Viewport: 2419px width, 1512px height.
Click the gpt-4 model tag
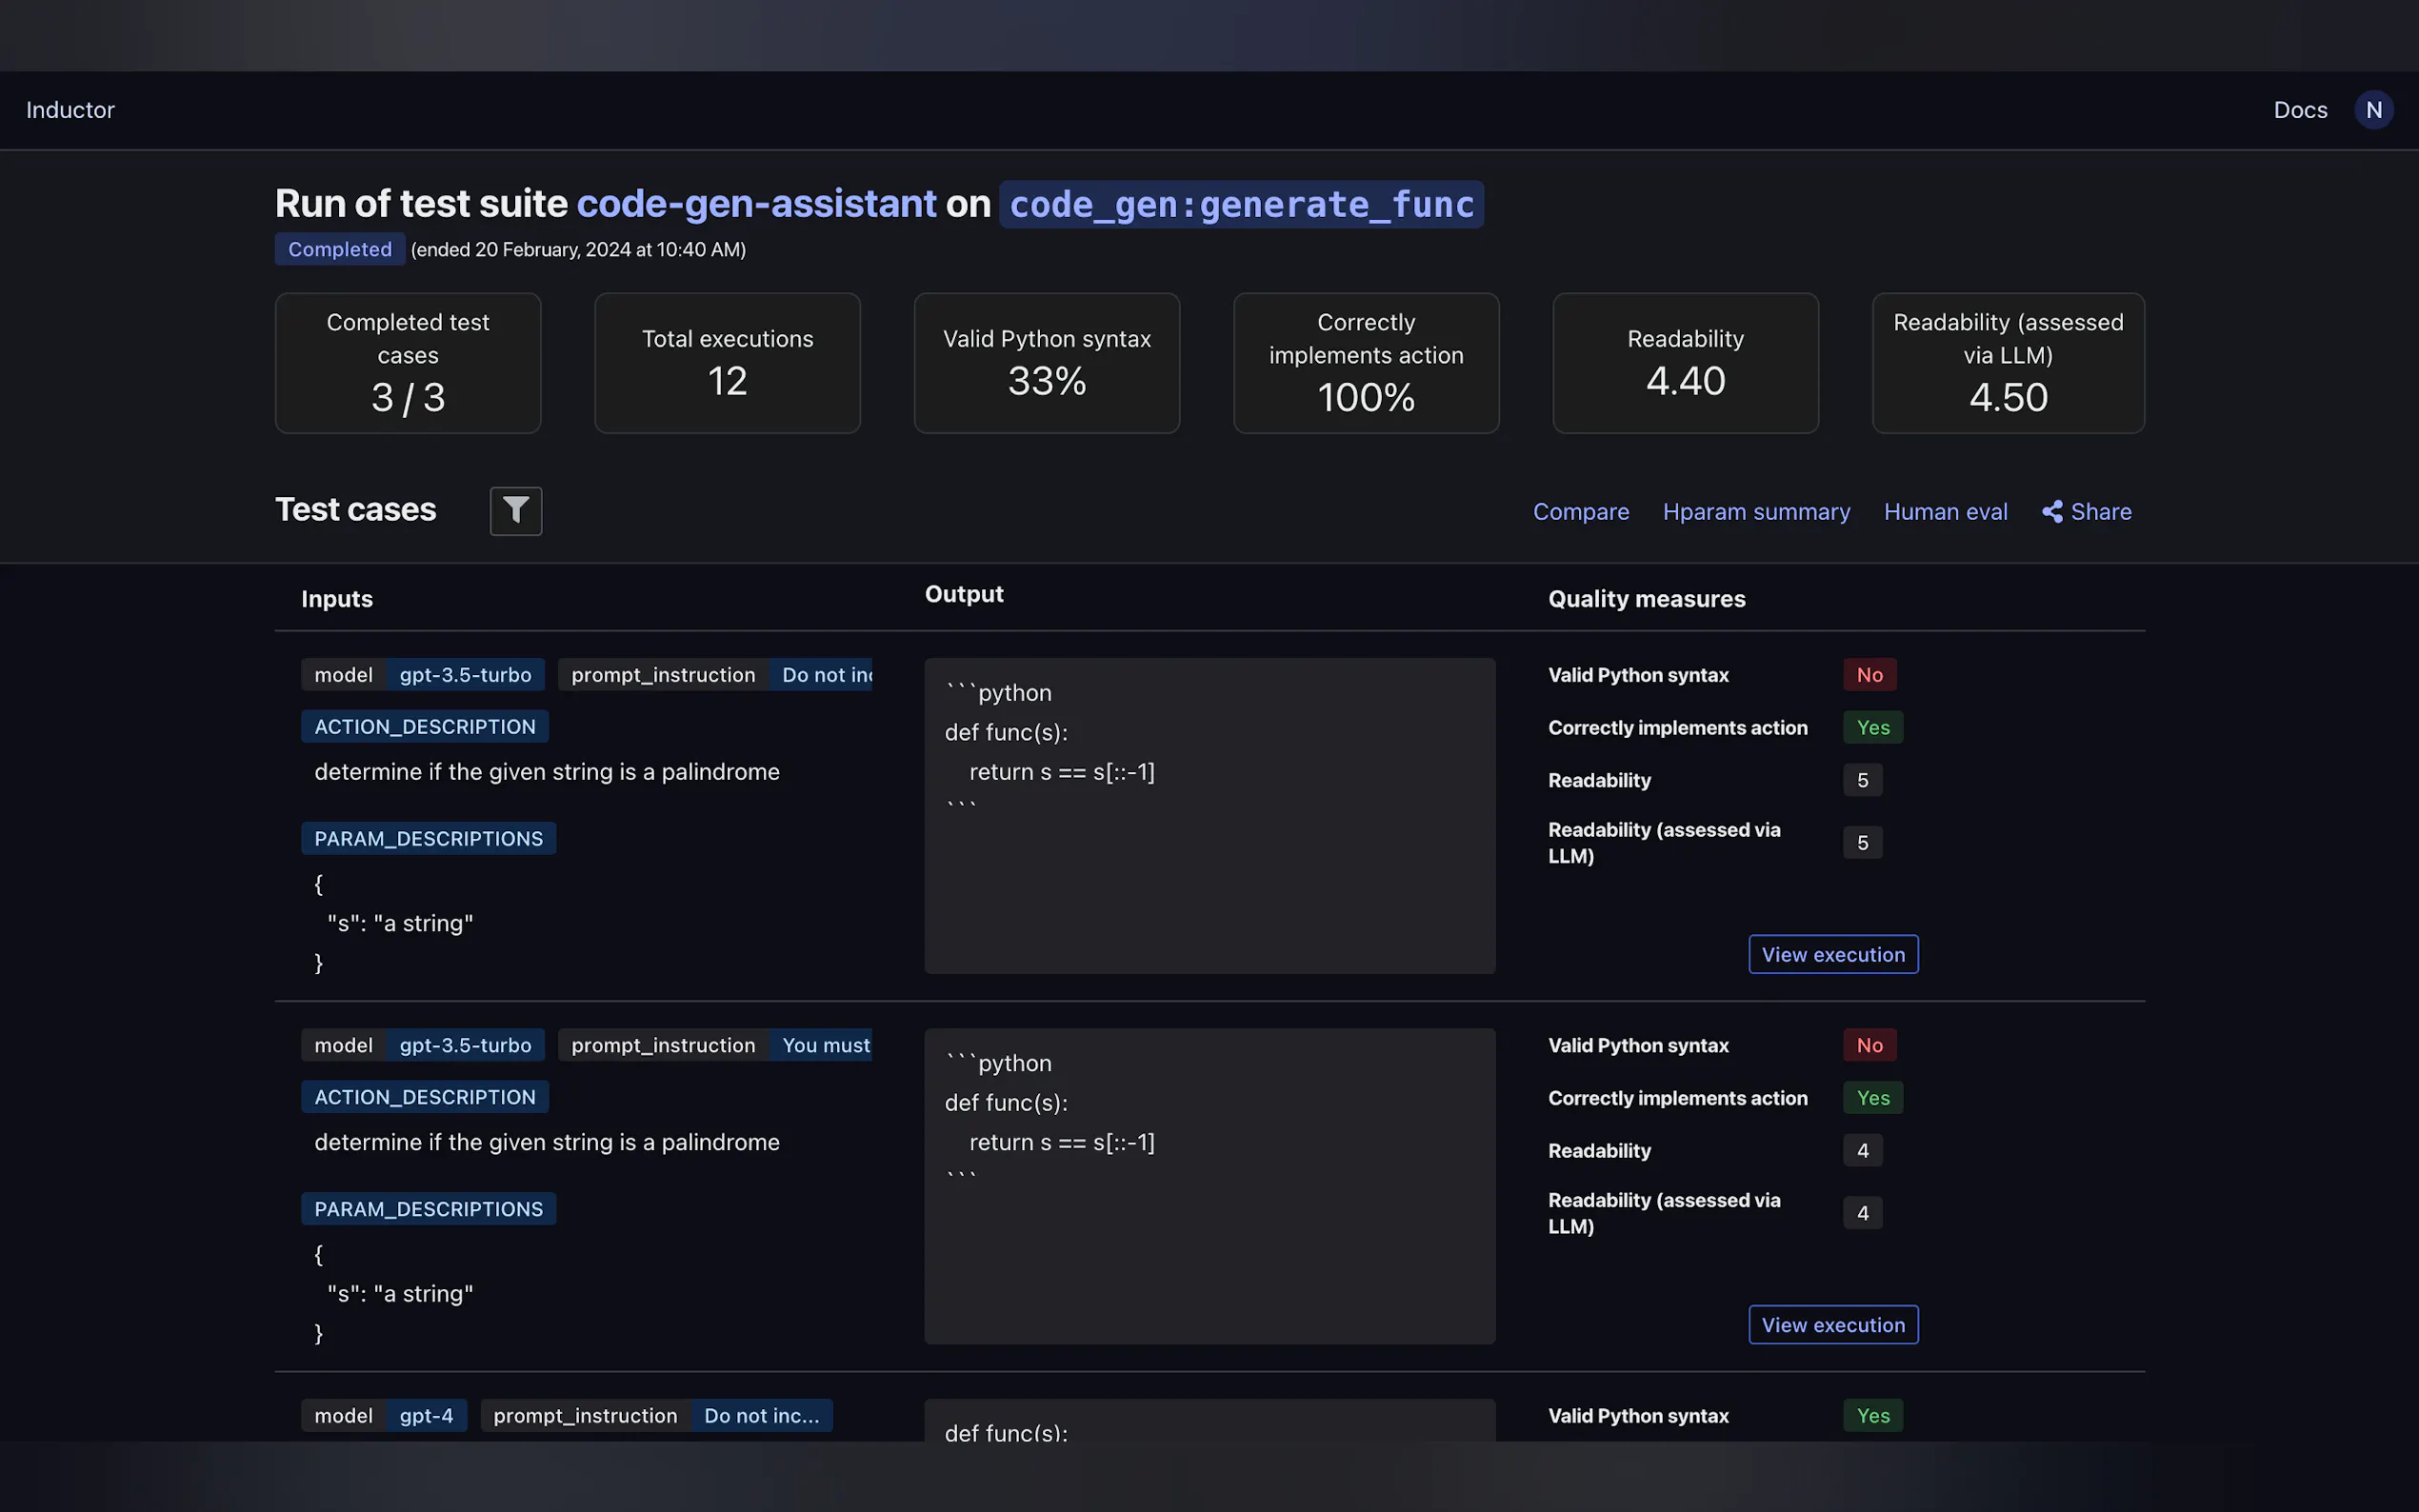426,1415
